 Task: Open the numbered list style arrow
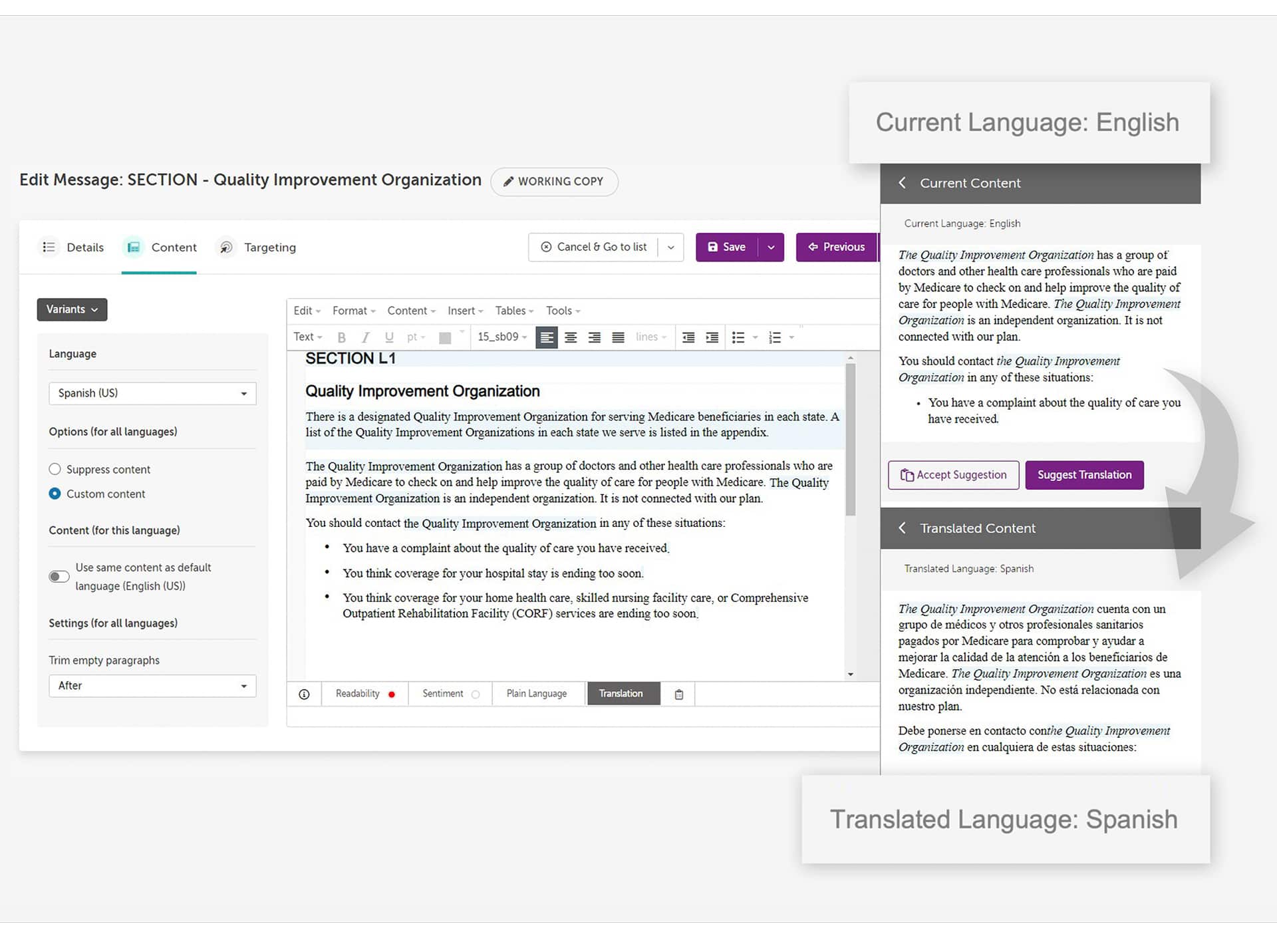791,337
